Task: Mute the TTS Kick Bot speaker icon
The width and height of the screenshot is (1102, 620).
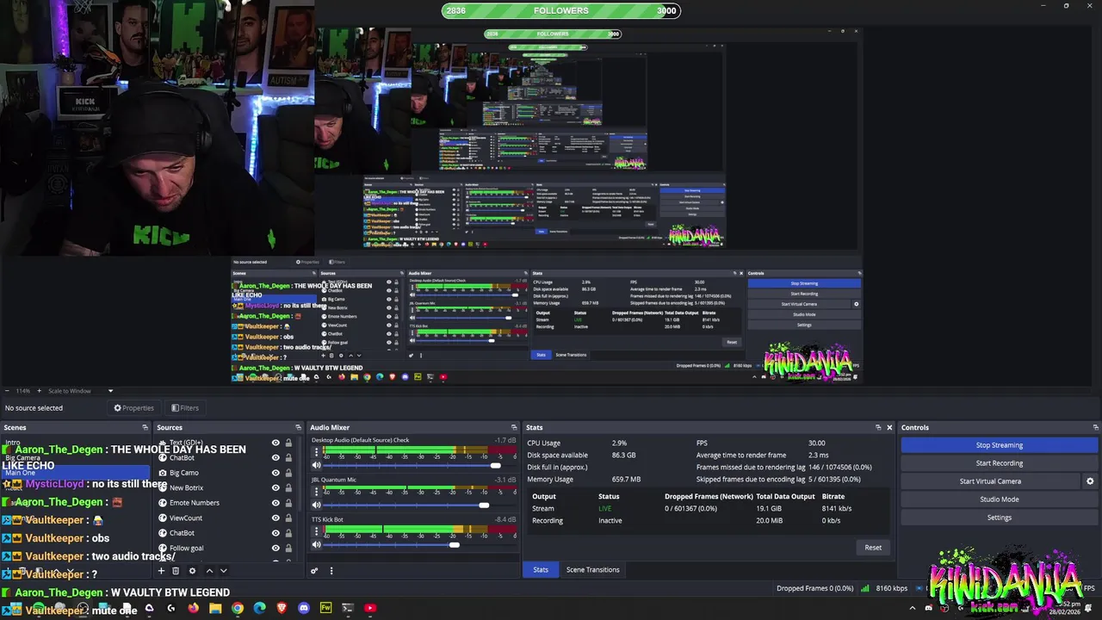Action: 316,545
